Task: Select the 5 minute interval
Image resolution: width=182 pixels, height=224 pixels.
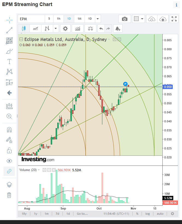Action: (49, 19)
